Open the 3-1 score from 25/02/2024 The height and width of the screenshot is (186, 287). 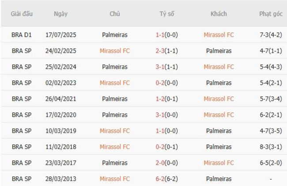(x=161, y=67)
